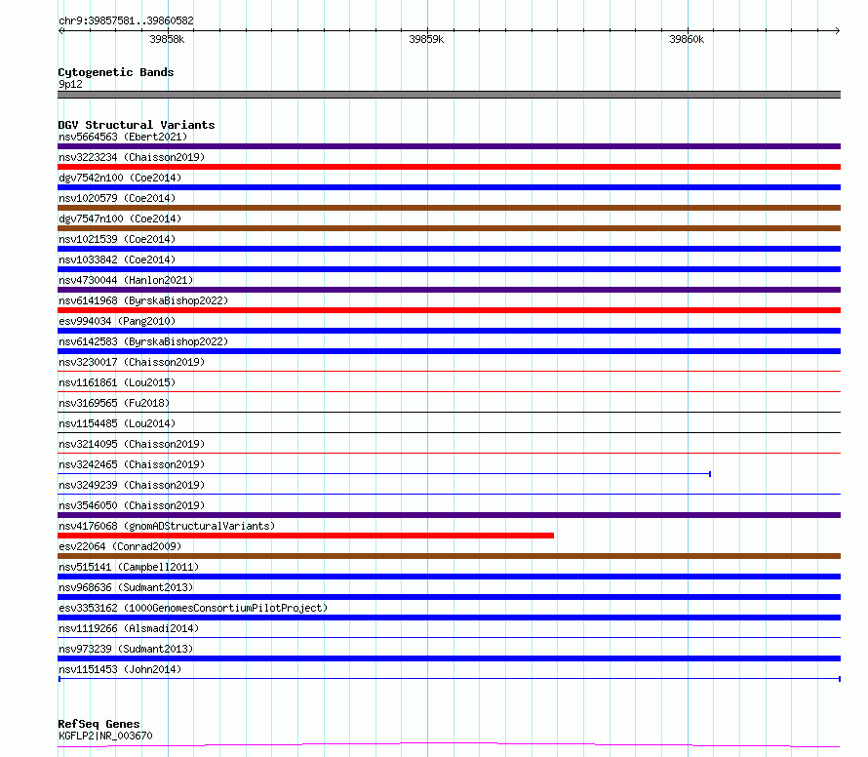
Task: Select the nsv968636 (Sudmant2013) label
Action: 126,587
